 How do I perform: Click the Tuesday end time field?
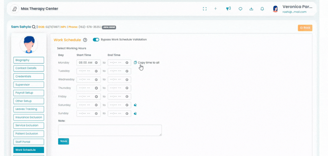click(x=119, y=71)
